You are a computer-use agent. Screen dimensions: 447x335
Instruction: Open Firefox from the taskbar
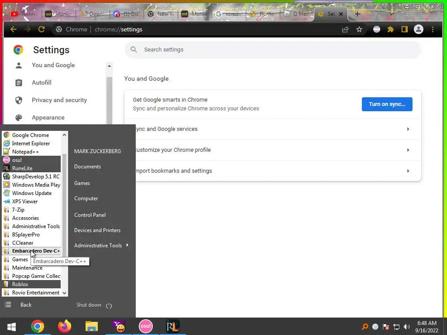click(x=65, y=326)
